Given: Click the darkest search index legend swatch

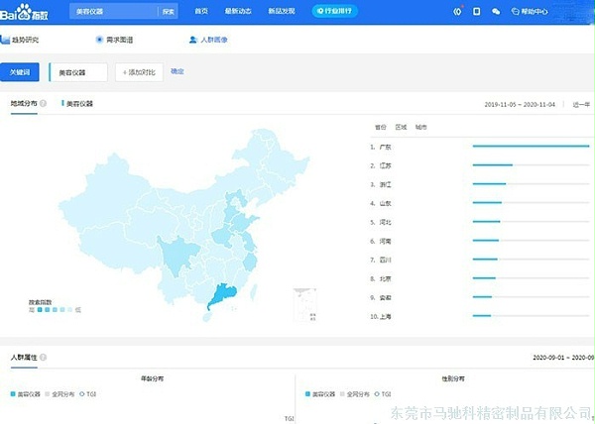Looking at the screenshot, I should pyautogui.click(x=32, y=310).
